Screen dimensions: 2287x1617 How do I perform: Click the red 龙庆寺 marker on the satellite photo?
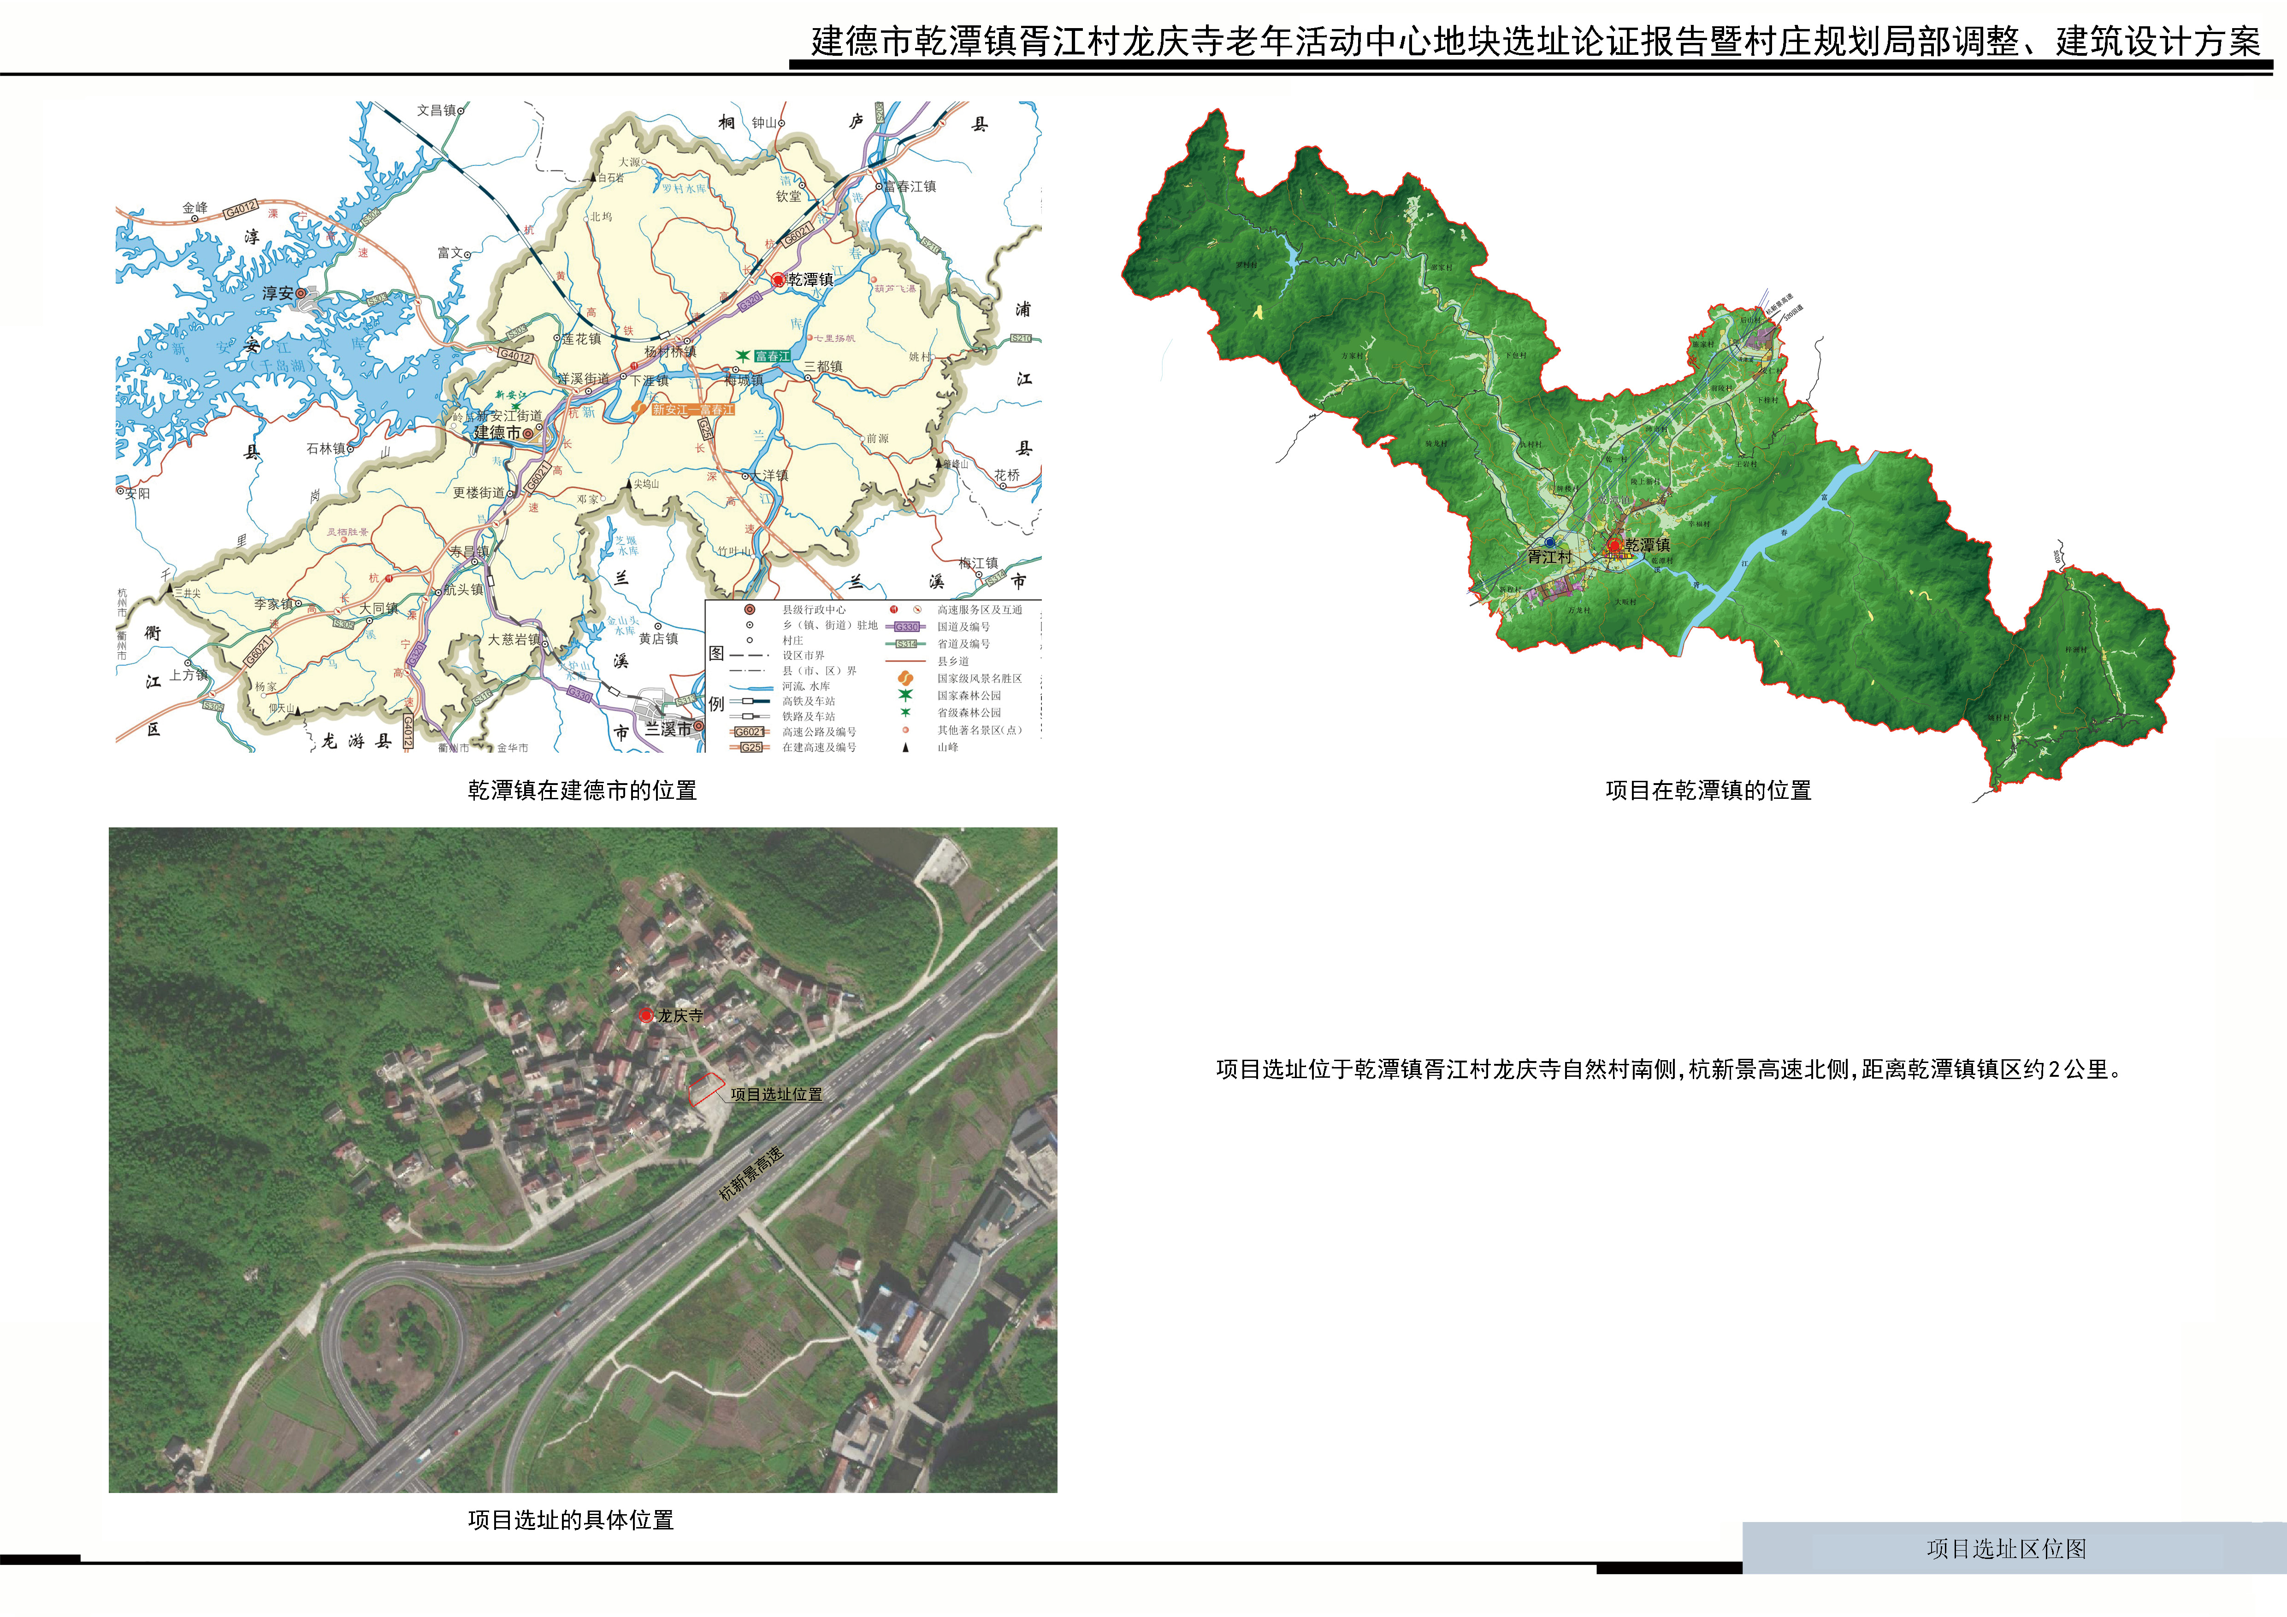[645, 1015]
